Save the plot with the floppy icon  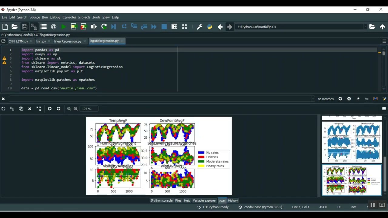(3, 109)
